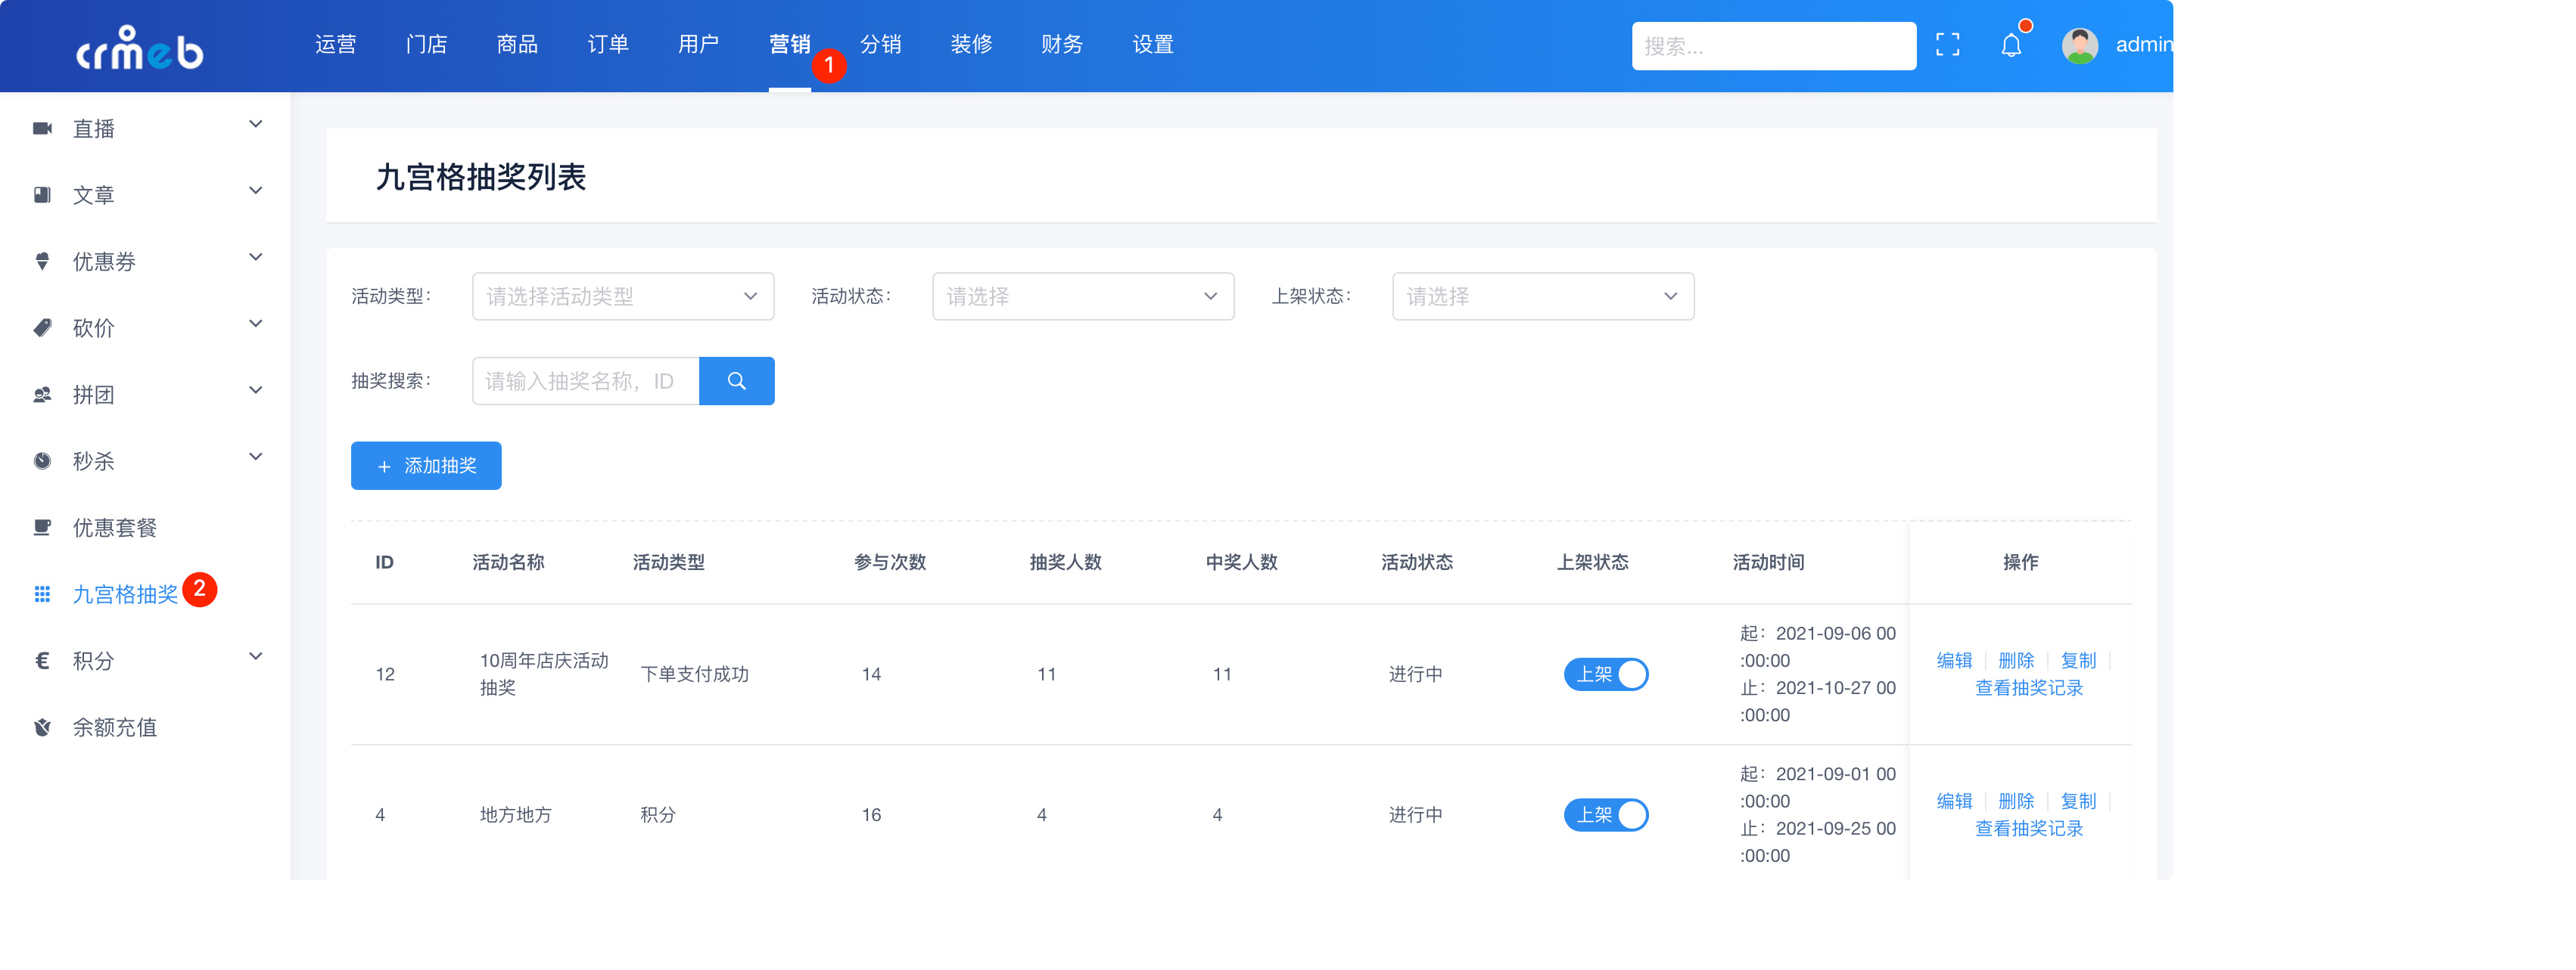2576x970 pixels.
Task: Select the 营销 top menu
Action: tap(790, 45)
